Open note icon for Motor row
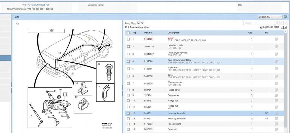 point(276,39)
